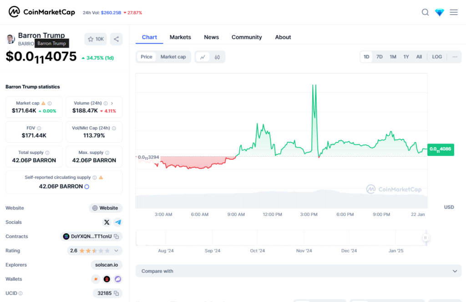Open chart more options ellipsis
Screen dimensions: 466x302
pyautogui.click(x=455, y=57)
